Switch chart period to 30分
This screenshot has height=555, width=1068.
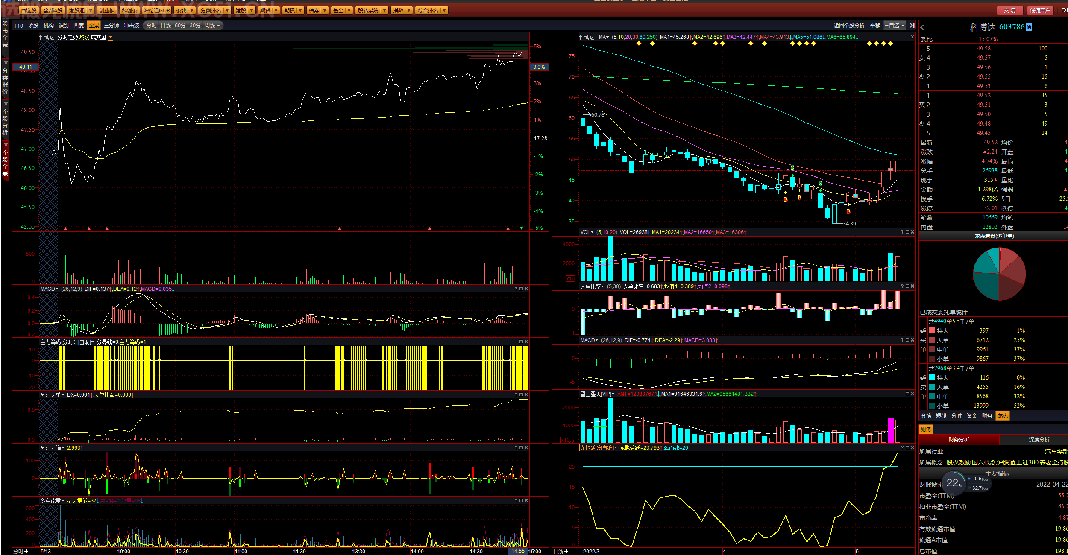(x=195, y=26)
